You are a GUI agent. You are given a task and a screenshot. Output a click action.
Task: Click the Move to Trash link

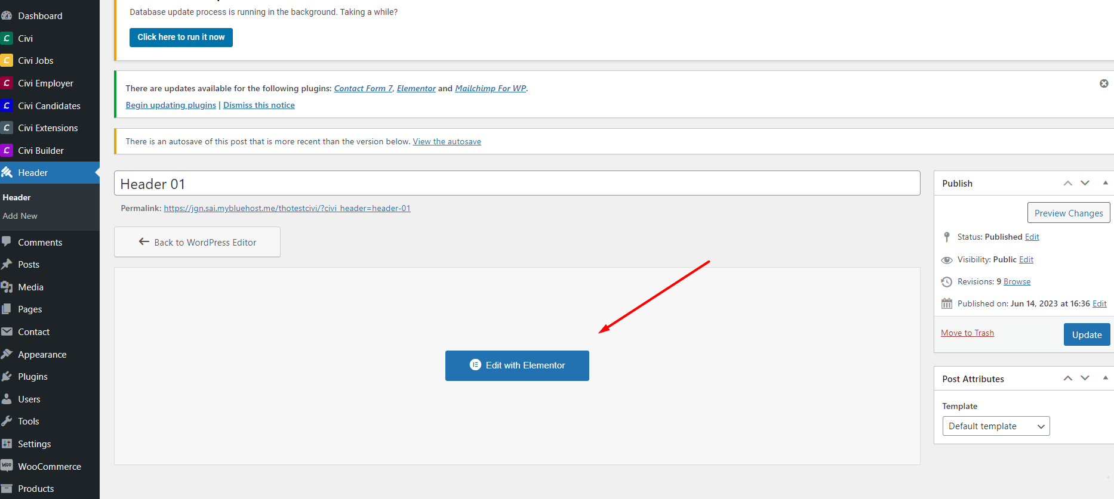(x=967, y=333)
